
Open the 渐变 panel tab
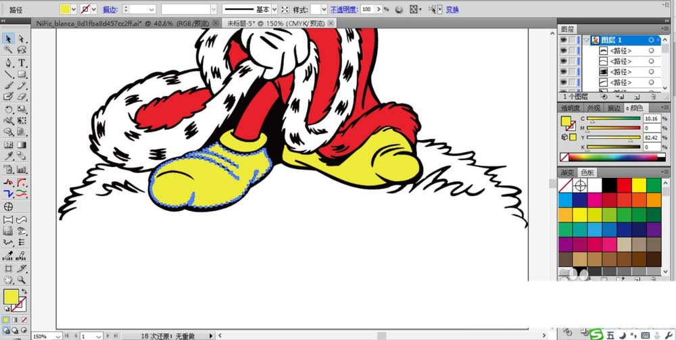[567, 173]
